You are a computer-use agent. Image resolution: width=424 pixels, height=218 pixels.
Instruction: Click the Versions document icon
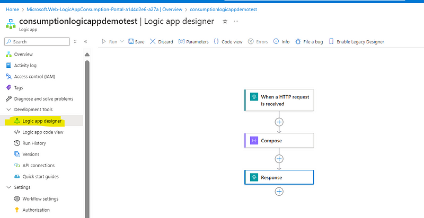17,155
